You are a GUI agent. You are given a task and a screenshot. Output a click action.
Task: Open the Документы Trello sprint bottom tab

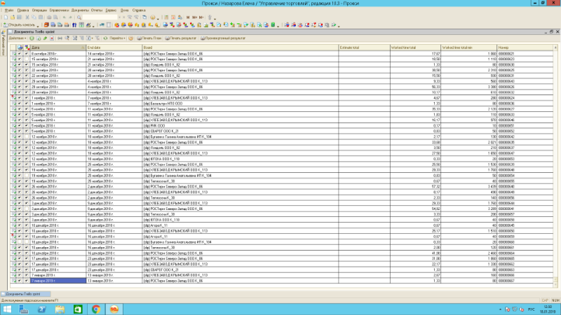tap(21, 294)
